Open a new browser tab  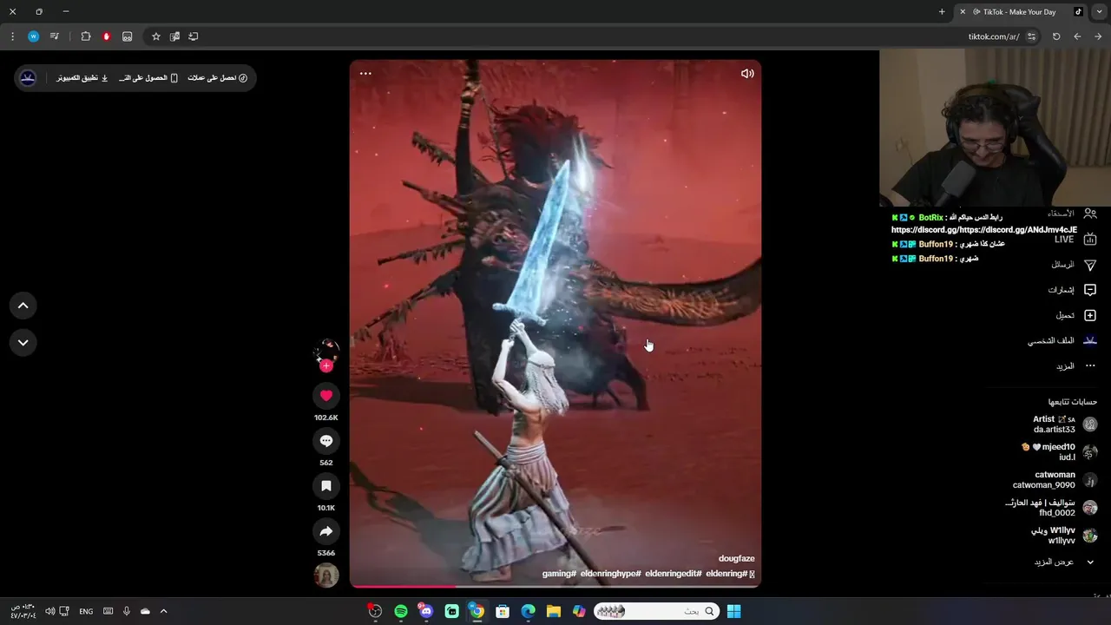942,12
